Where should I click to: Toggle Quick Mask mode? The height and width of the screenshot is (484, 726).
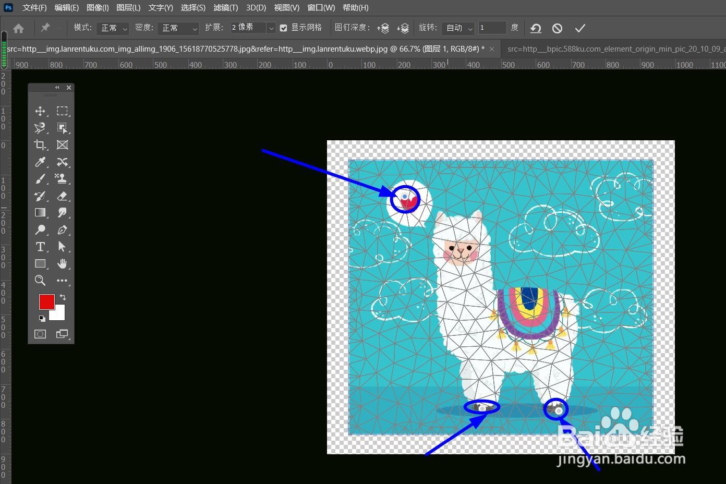point(40,334)
